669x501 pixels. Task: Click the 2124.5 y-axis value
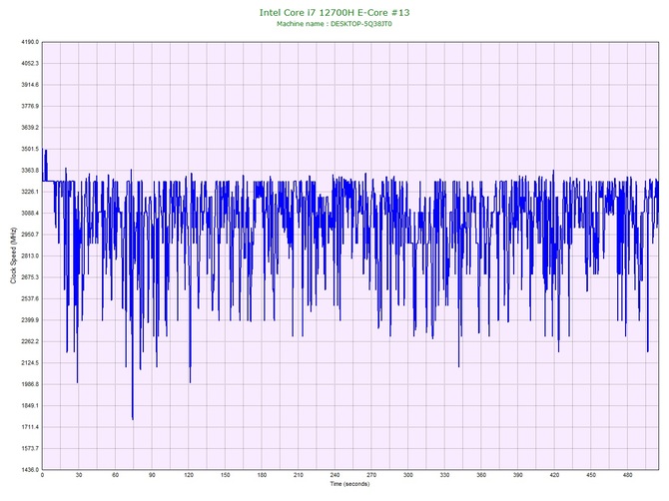[30, 363]
